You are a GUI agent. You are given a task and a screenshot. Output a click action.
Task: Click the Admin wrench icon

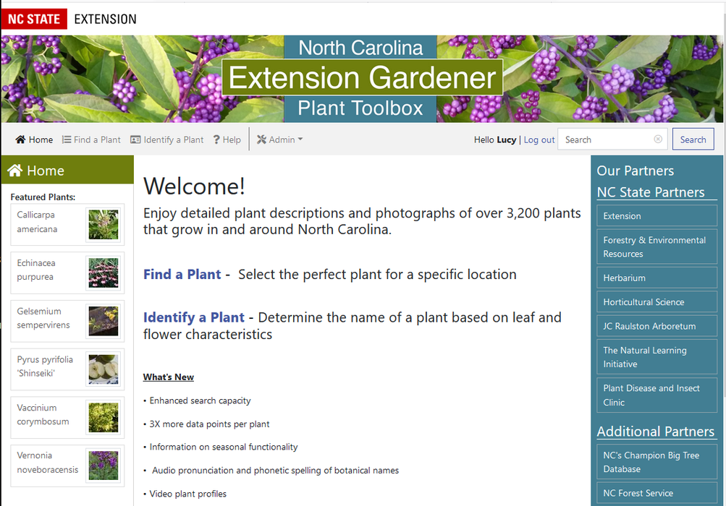click(262, 140)
